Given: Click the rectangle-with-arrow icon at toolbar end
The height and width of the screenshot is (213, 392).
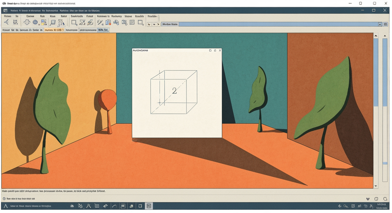Looking at the screenshot, I should 141,23.
